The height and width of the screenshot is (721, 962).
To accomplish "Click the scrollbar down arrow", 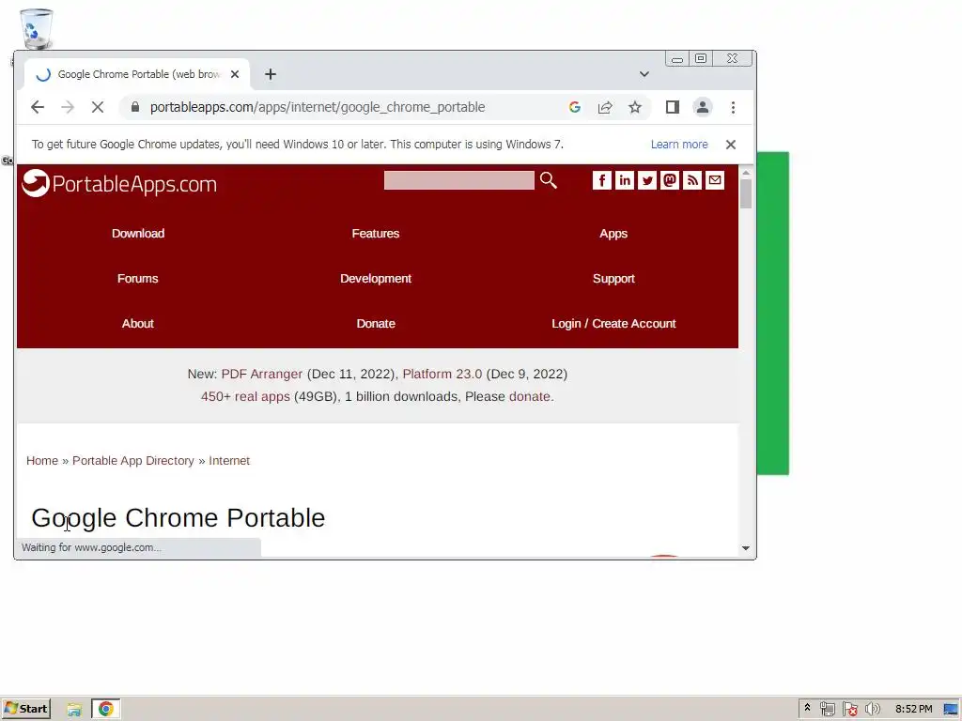I will coord(746,548).
